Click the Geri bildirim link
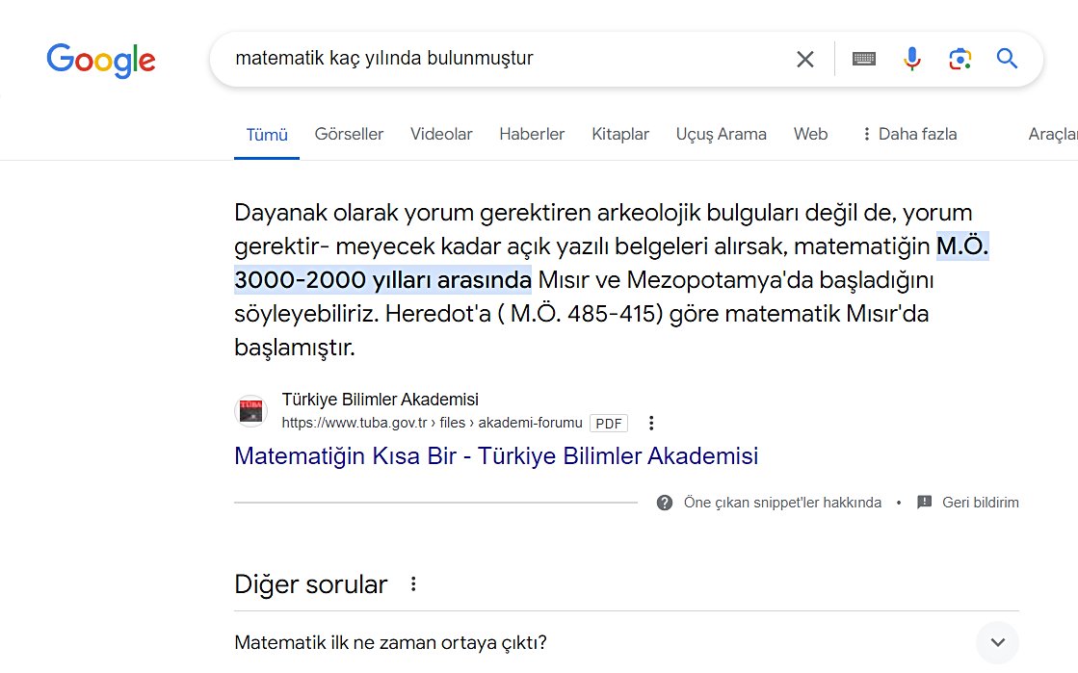The height and width of the screenshot is (673, 1078). point(980,503)
